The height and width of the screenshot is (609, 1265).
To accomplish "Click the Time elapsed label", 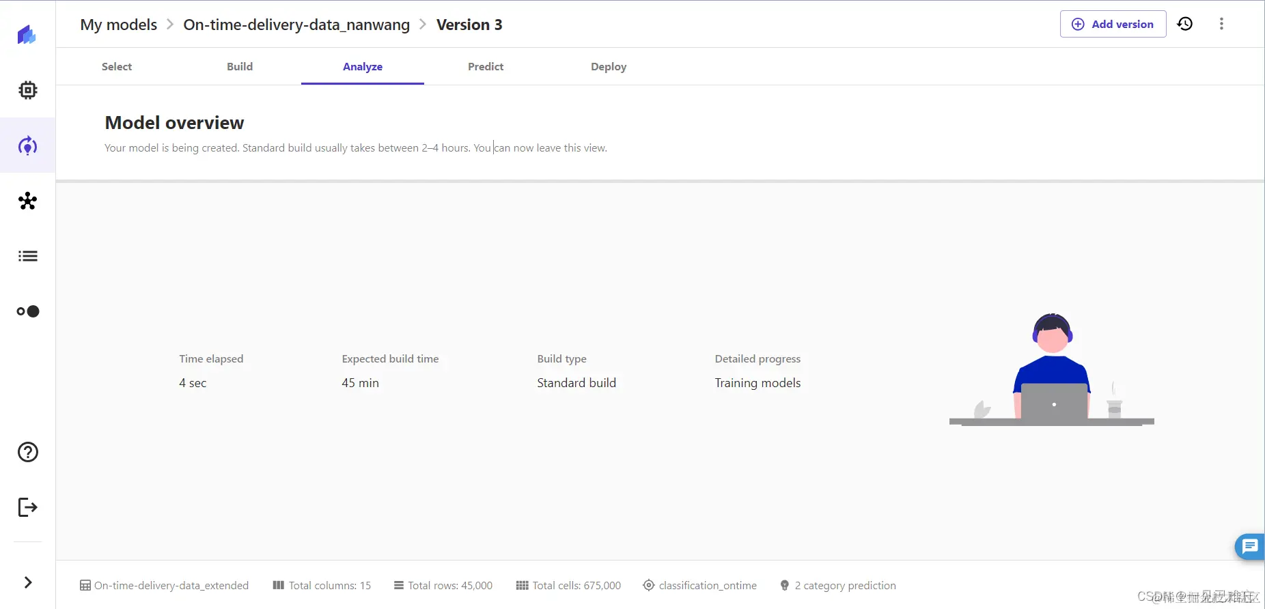I will point(211,358).
